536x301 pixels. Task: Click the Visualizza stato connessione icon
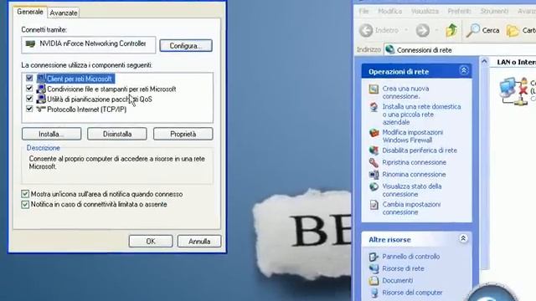coord(374,187)
